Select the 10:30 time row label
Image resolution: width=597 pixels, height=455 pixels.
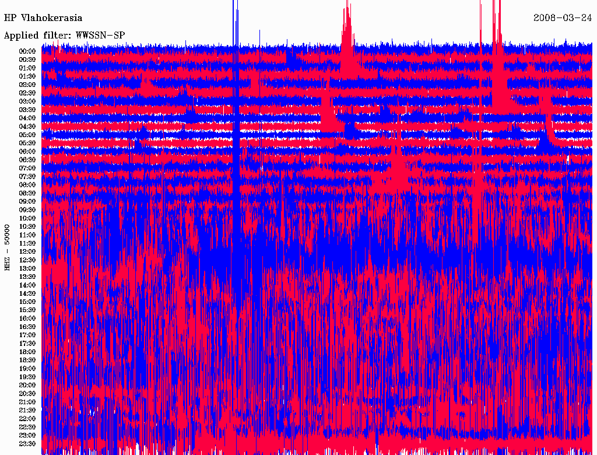[x=27, y=227]
